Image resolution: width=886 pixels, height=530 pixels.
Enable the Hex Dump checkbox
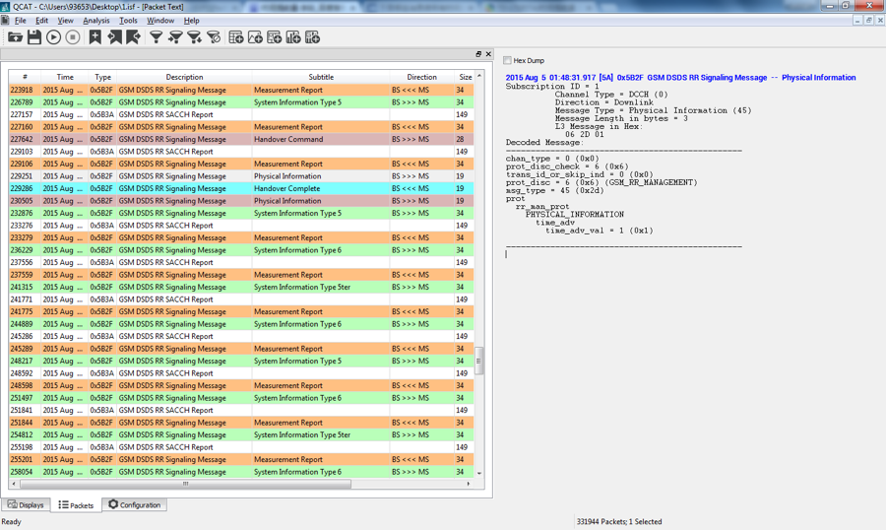507,60
